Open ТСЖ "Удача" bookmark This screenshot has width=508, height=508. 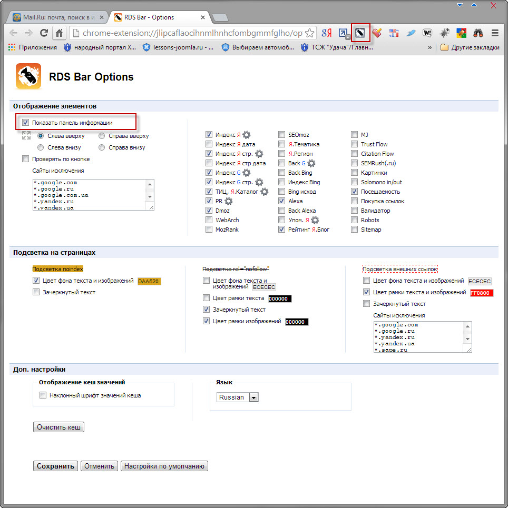(x=337, y=47)
